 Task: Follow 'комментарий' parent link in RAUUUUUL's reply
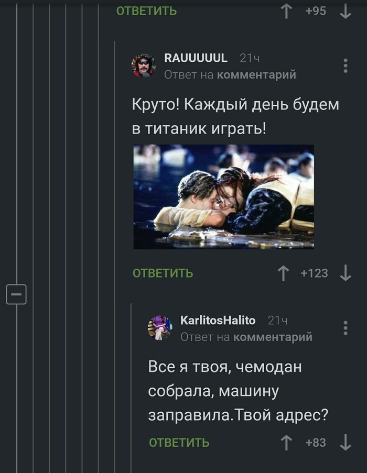tap(256, 75)
